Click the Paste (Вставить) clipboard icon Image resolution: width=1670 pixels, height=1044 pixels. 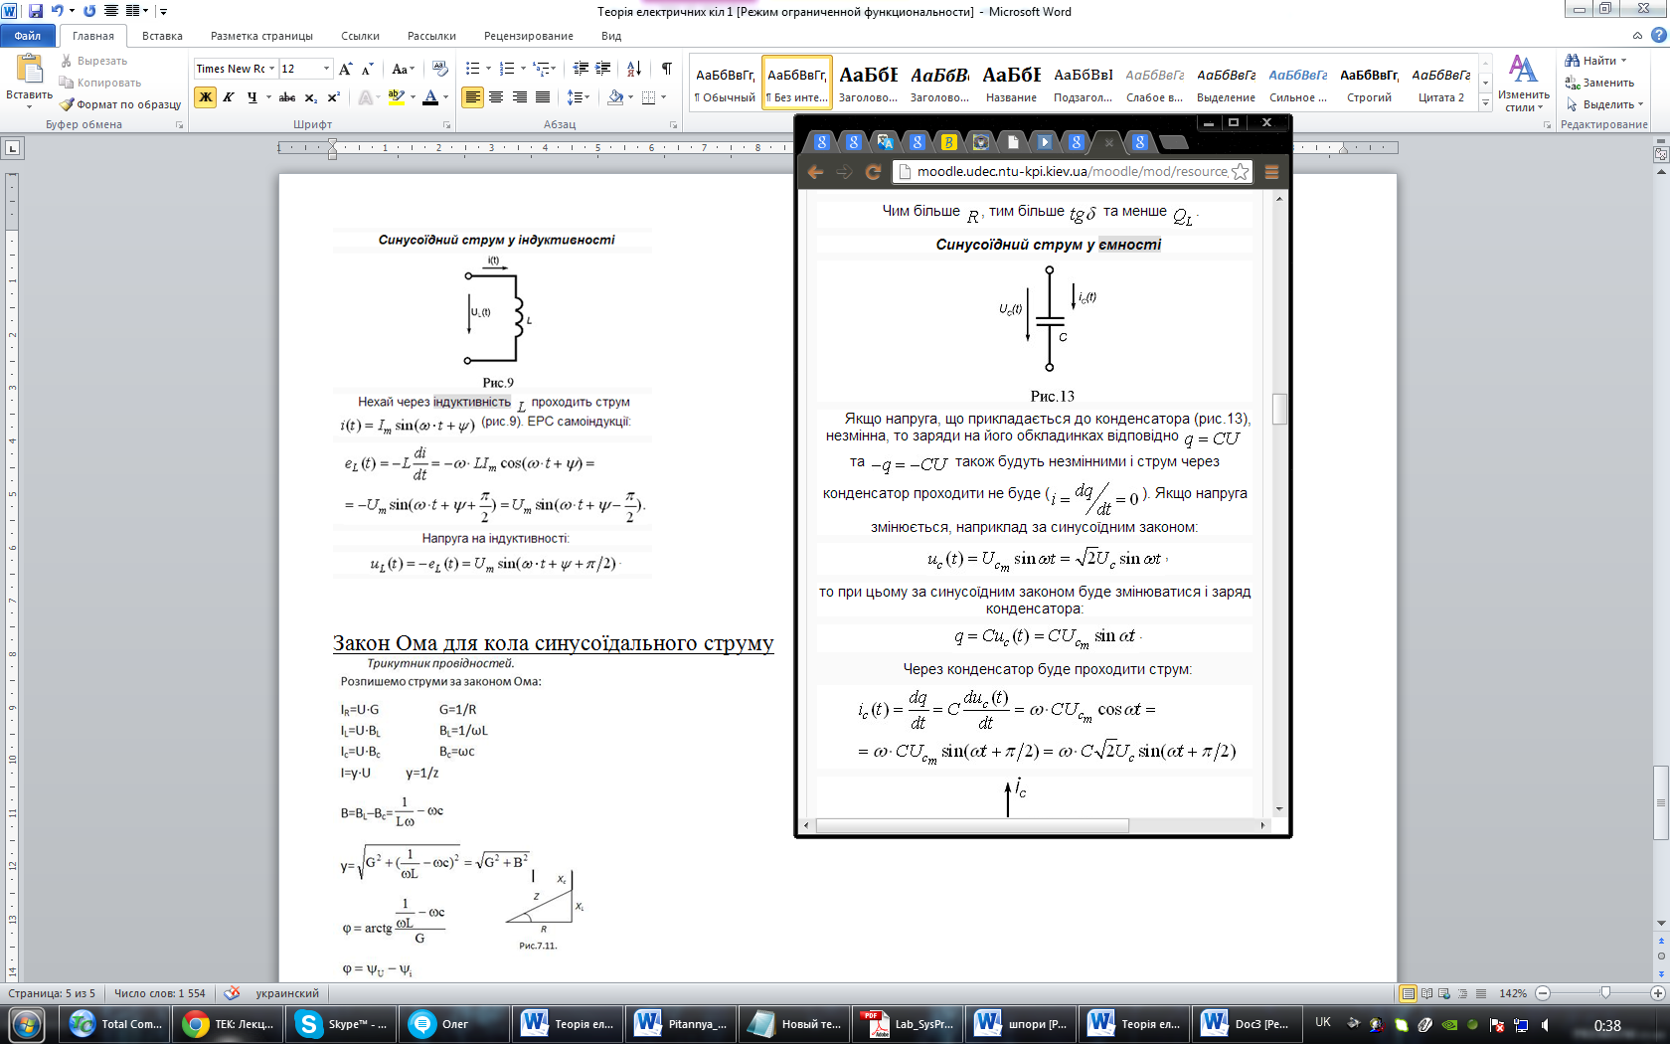click(x=30, y=68)
